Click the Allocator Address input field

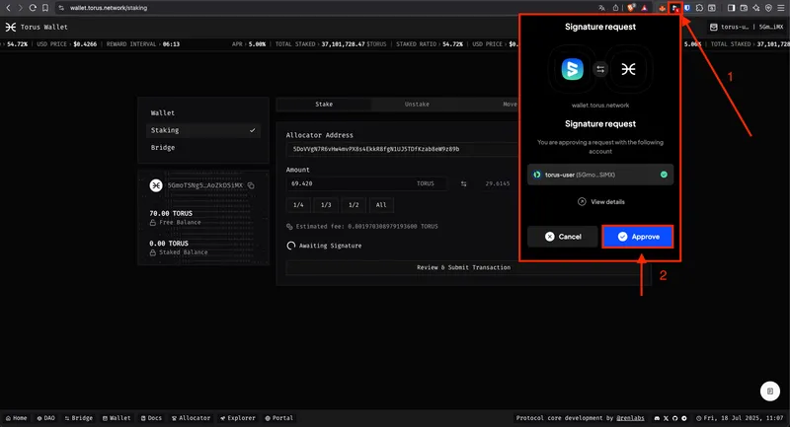point(400,149)
